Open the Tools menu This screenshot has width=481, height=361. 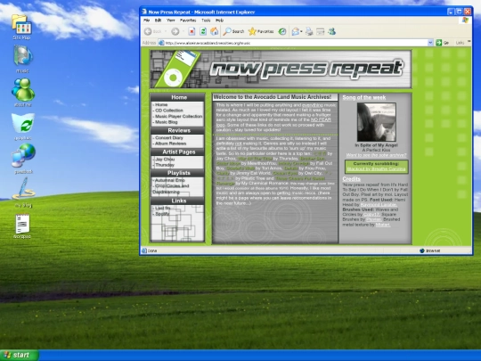[x=206, y=21]
